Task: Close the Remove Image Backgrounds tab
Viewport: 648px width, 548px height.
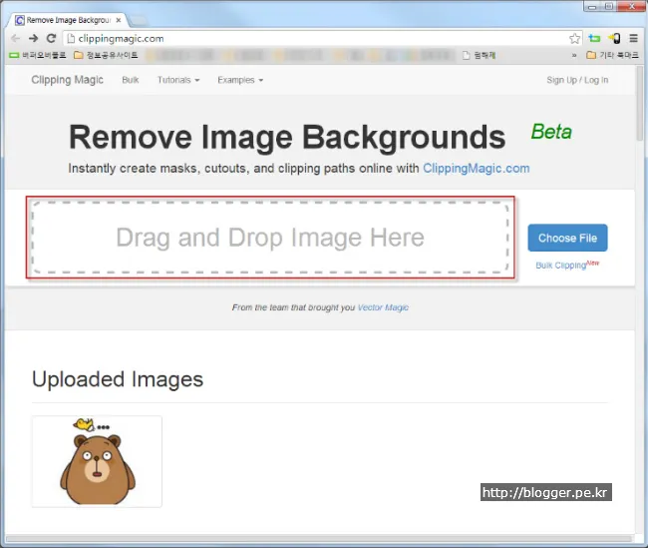Action: [120, 19]
